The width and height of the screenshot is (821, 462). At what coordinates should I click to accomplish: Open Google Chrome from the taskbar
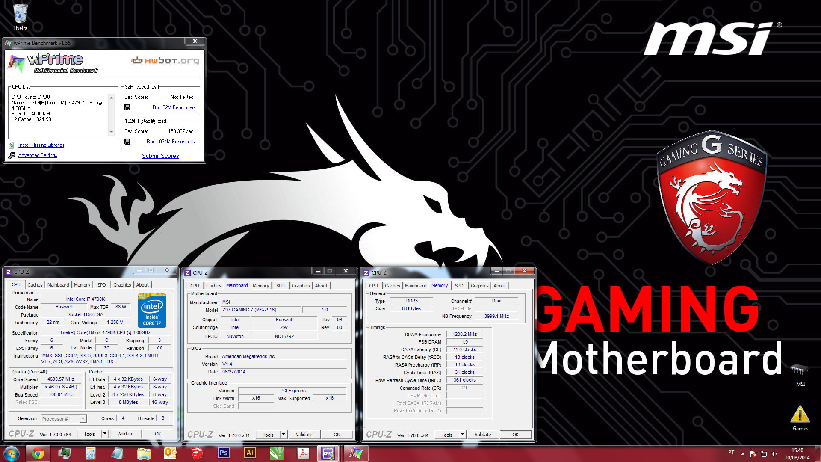[x=38, y=453]
